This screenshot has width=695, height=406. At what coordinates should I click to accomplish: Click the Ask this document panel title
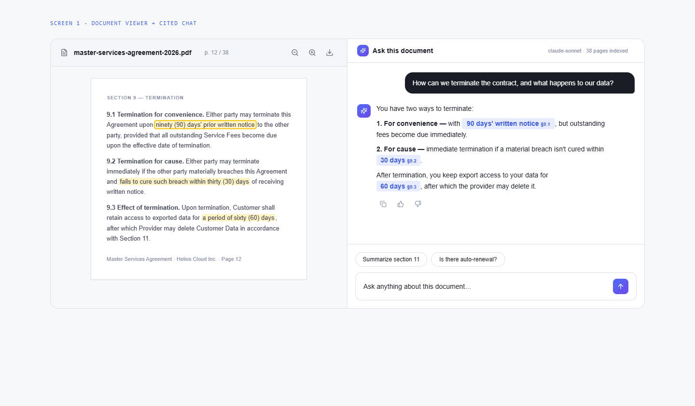pyautogui.click(x=403, y=51)
